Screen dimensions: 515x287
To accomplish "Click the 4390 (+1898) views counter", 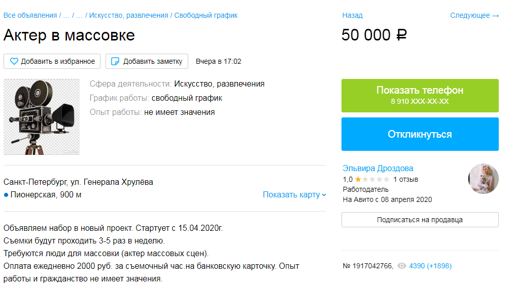I will pos(430,266).
